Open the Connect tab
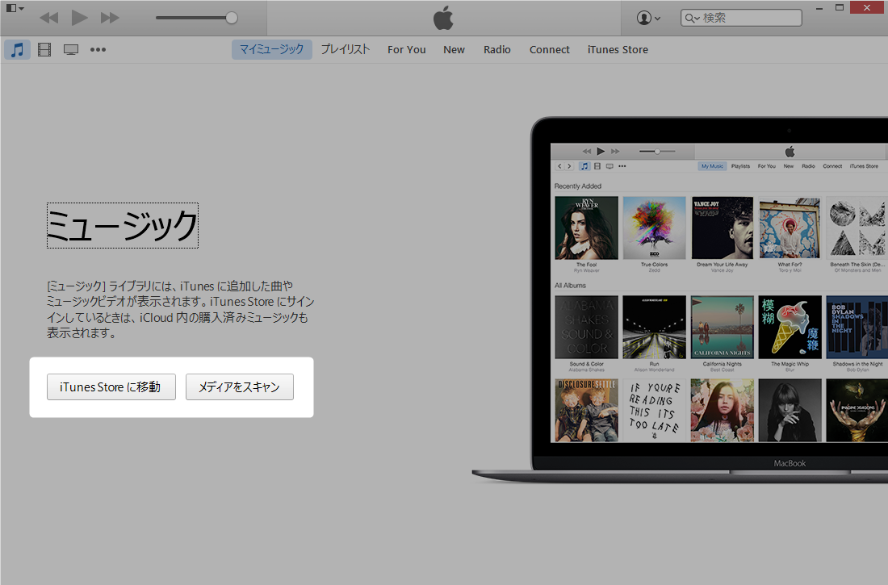The width and height of the screenshot is (888, 585). coord(549,50)
